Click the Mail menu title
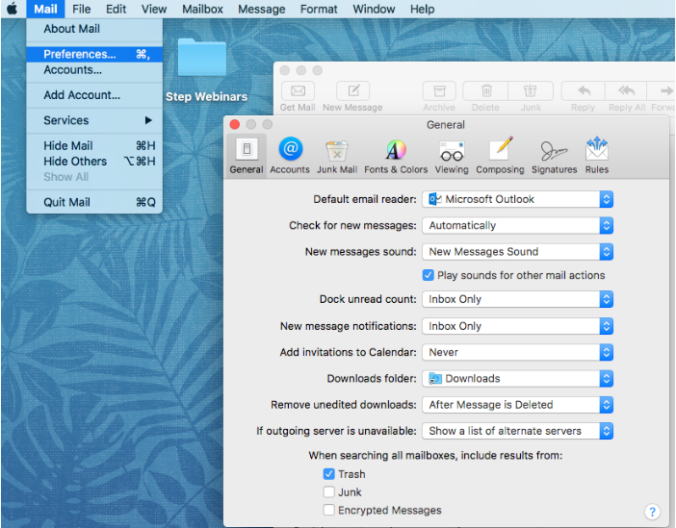The image size is (676, 528). tap(45, 9)
